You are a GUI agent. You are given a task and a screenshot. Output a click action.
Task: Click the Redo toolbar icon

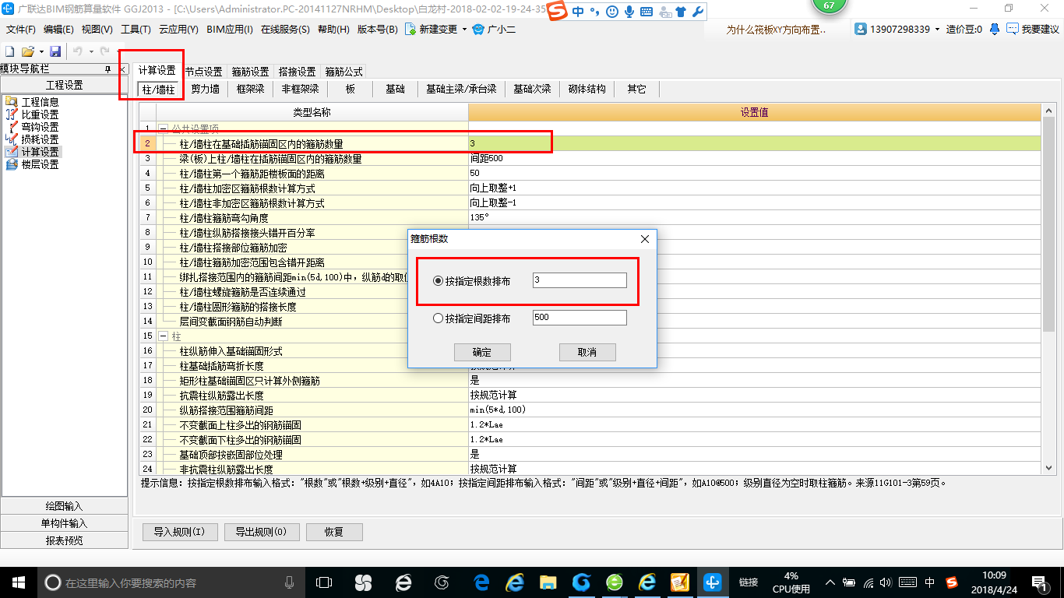click(x=104, y=51)
